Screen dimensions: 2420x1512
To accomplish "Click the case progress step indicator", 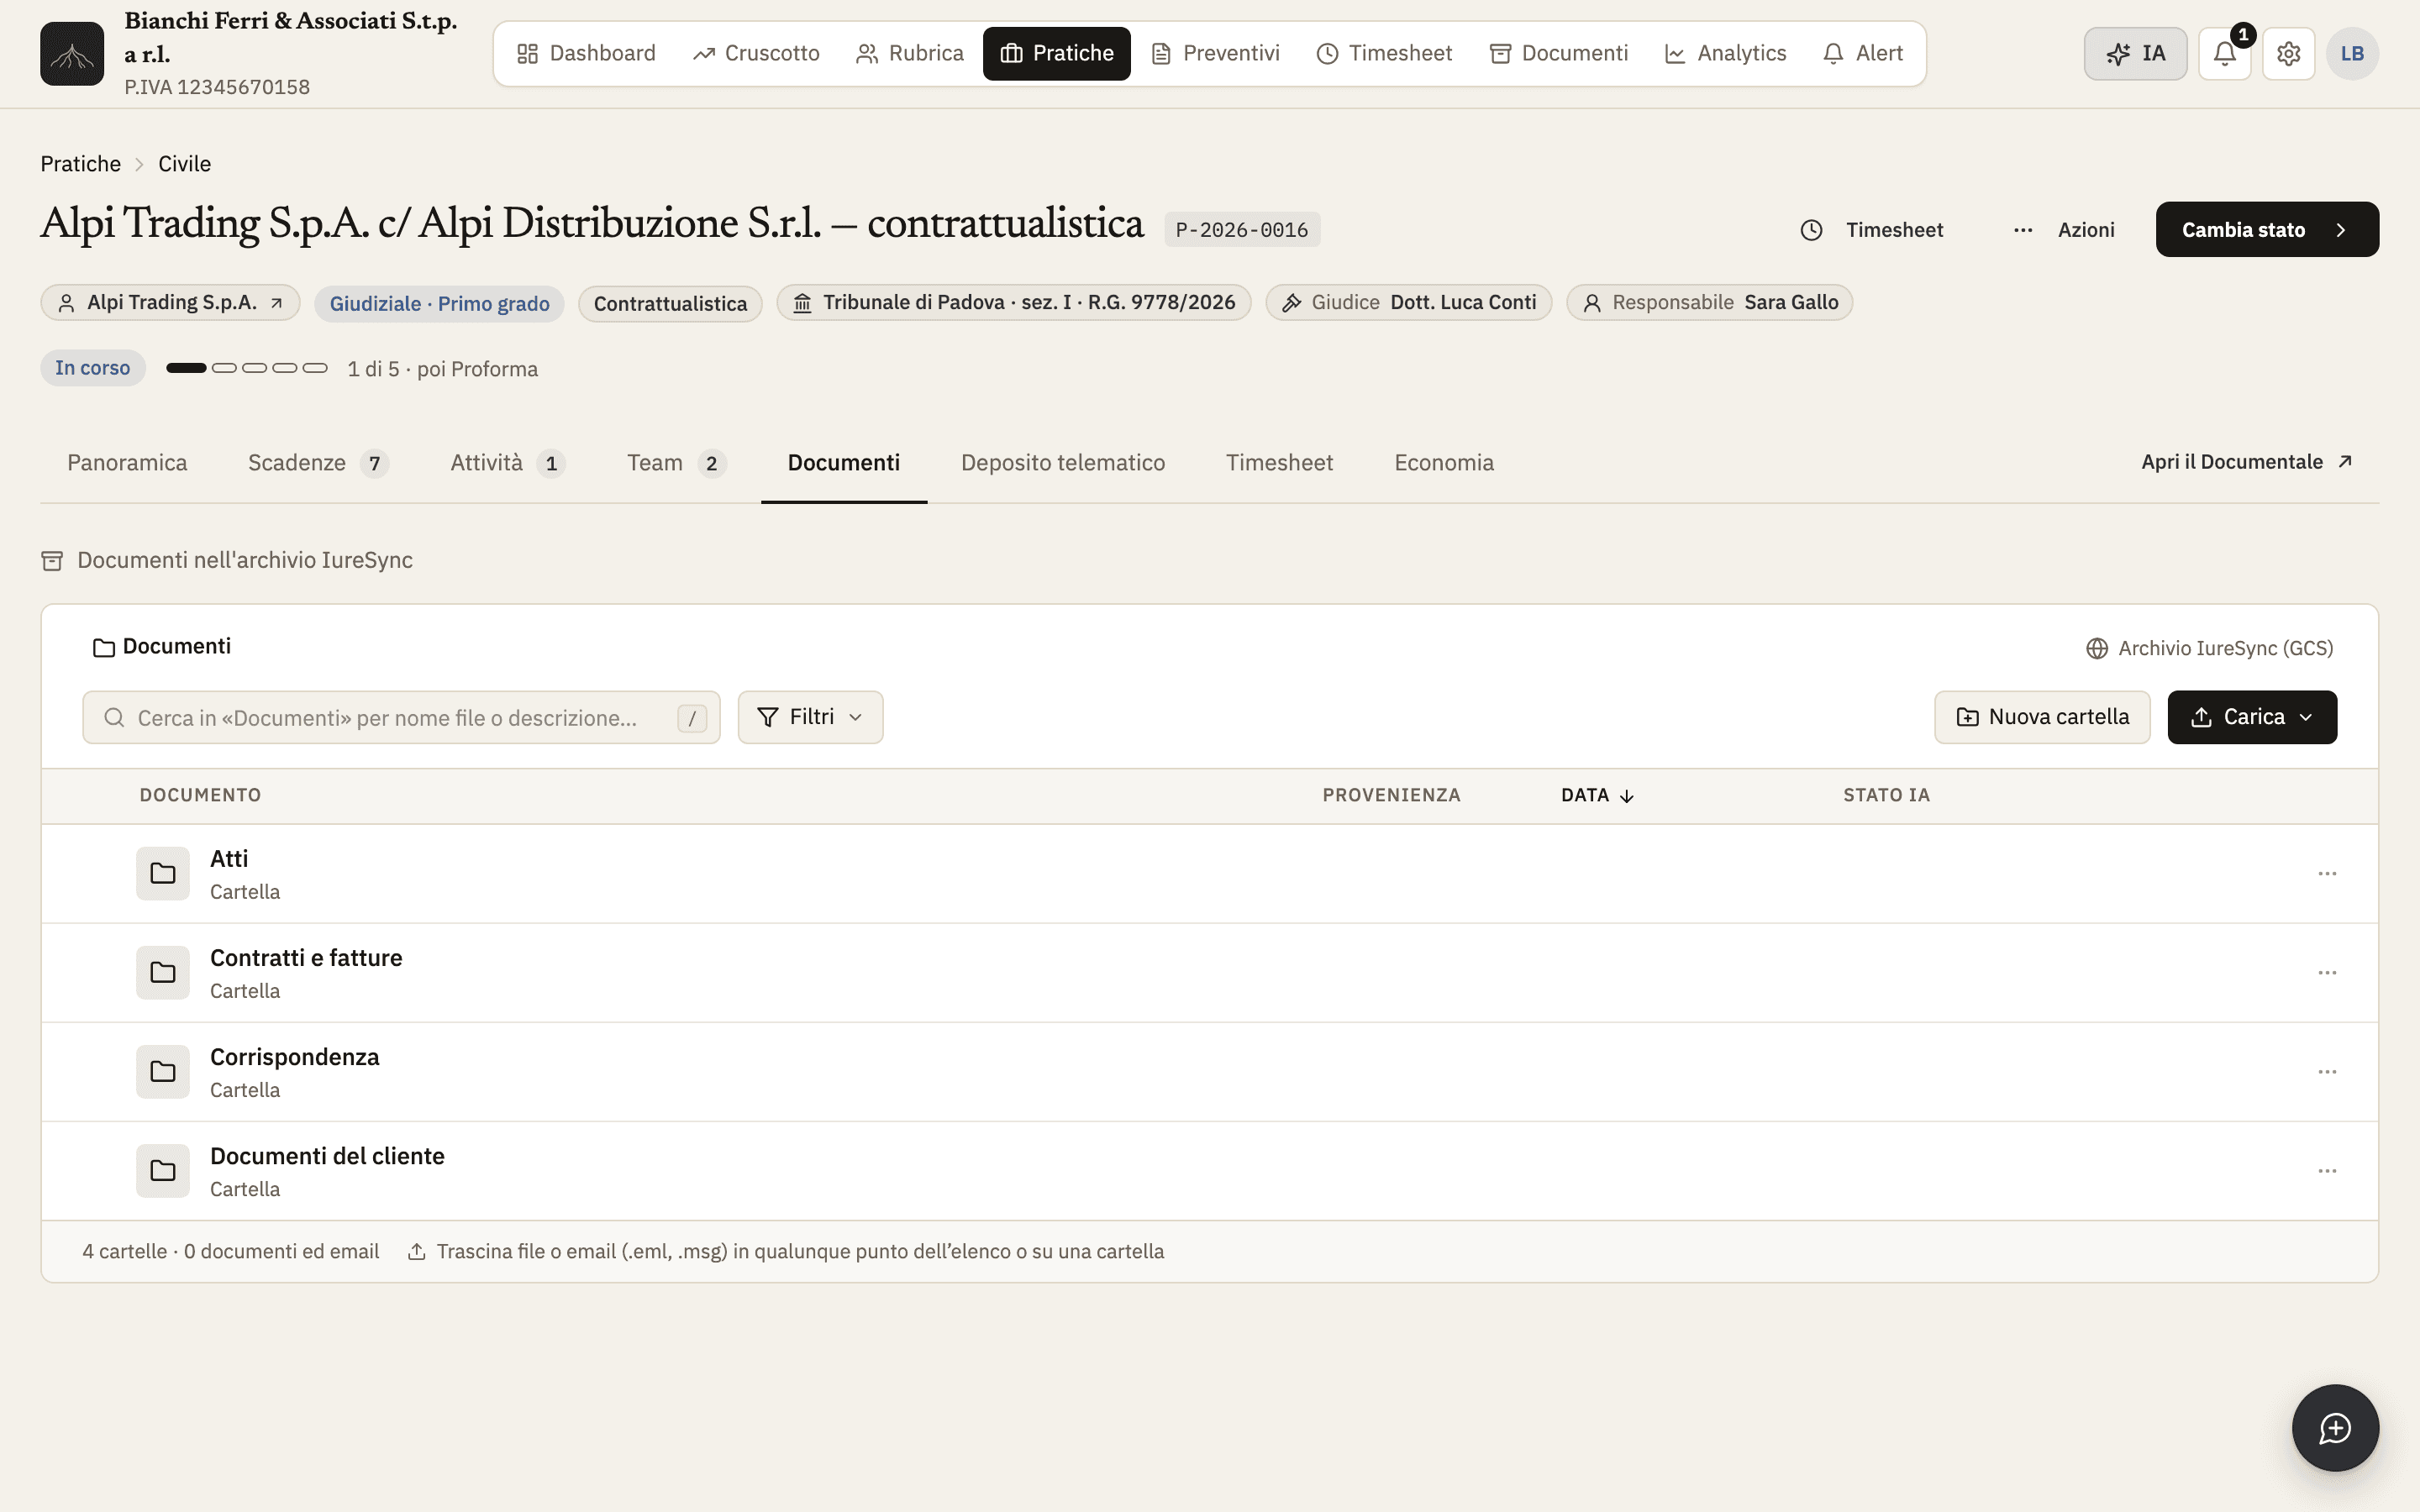I will 246,368.
